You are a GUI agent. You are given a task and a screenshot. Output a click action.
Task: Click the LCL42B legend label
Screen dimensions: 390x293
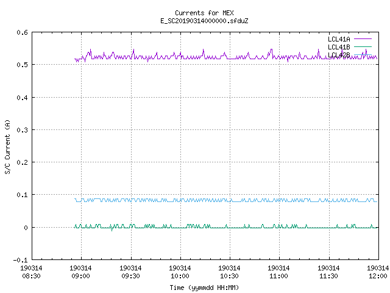(x=339, y=55)
